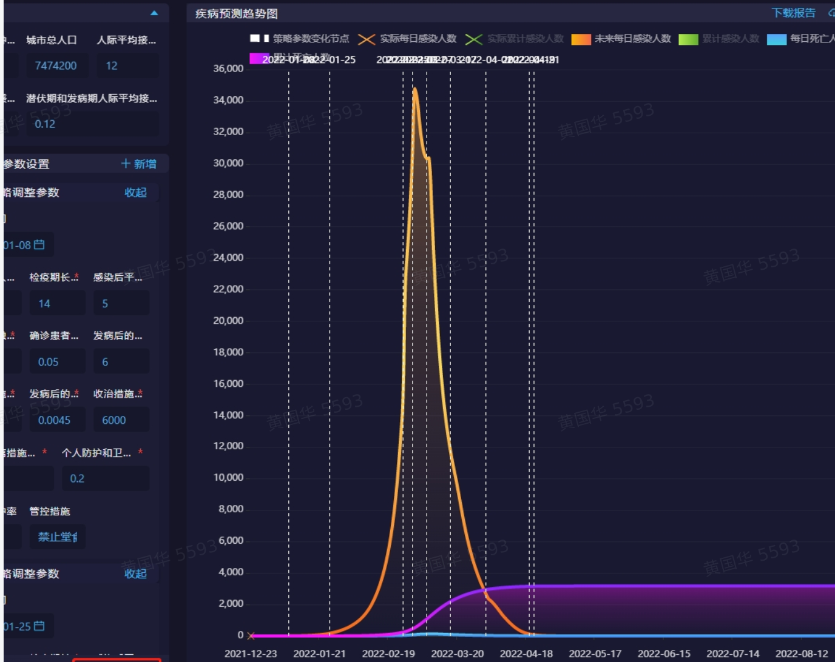
Task: Toggle 每日死亡人数 blue legend swatch
Action: (777, 39)
